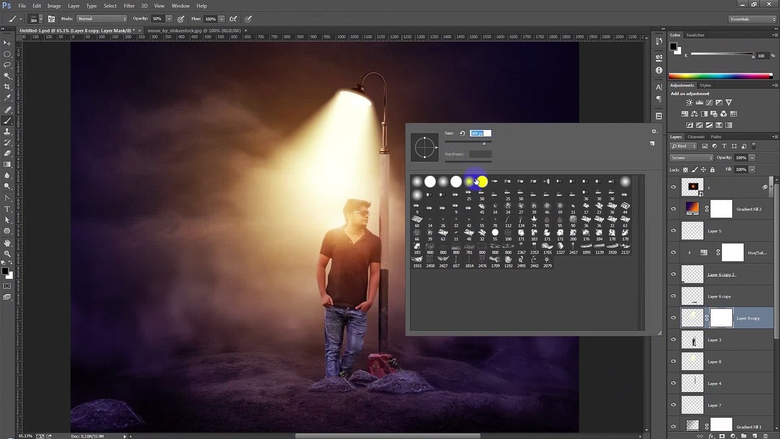
Task: Switch to the Channels tab
Action: [696, 137]
